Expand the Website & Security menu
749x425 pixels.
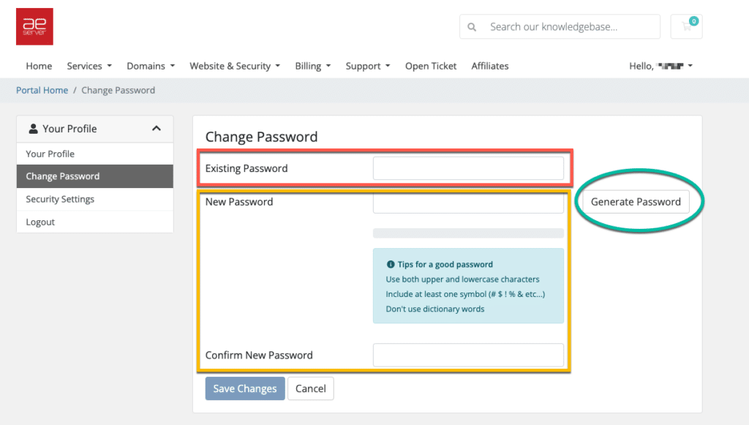[235, 66]
